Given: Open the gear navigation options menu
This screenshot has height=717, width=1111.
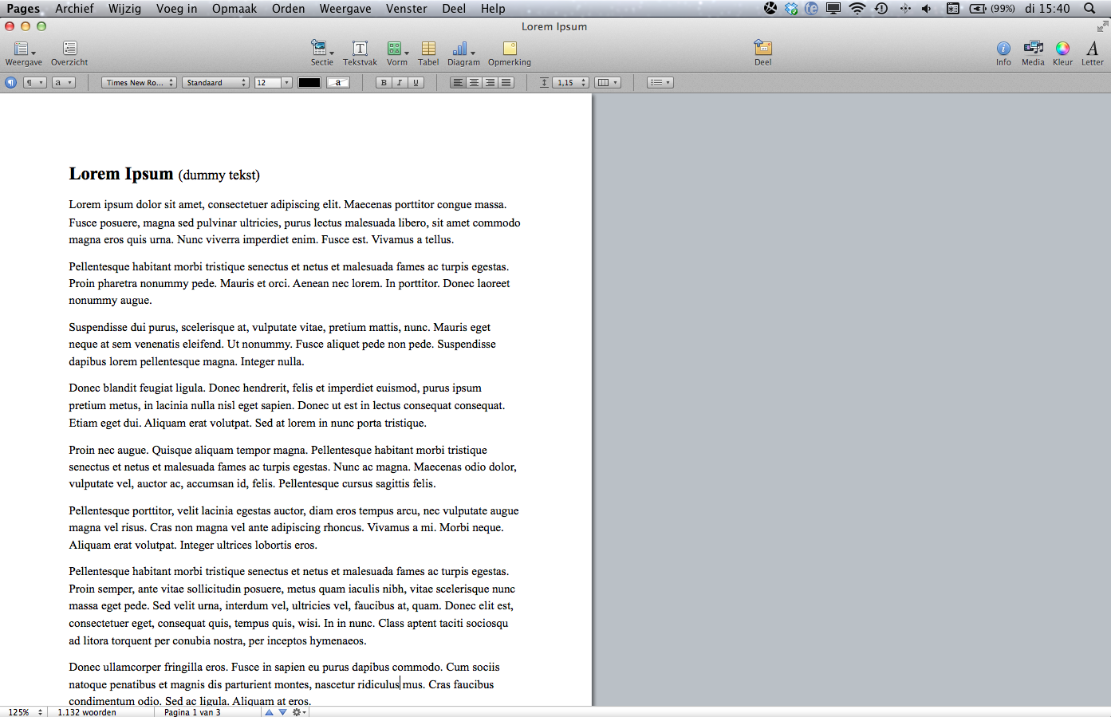Looking at the screenshot, I should point(299,712).
